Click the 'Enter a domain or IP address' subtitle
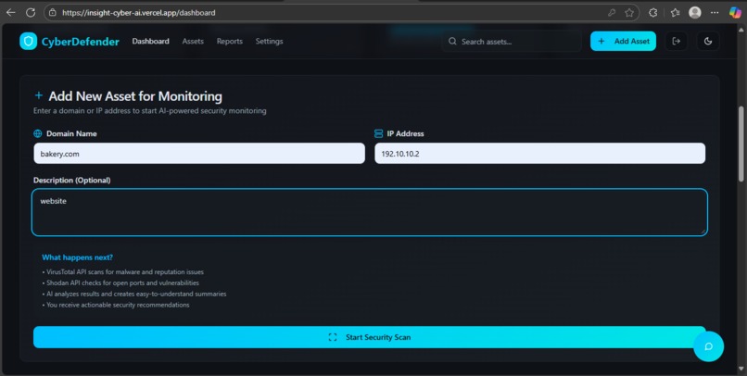This screenshot has height=376, width=747. point(149,111)
